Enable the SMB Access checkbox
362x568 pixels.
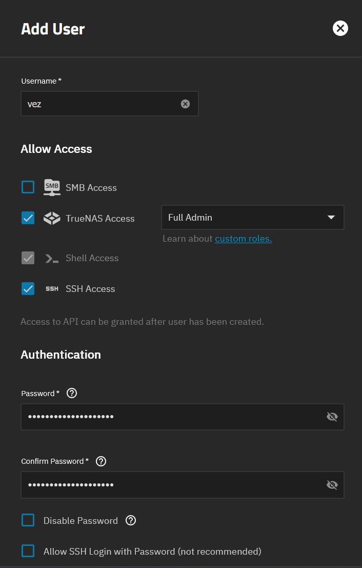(x=28, y=187)
